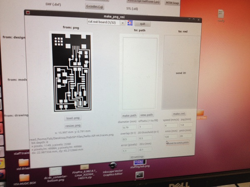Screen dimensions: 250x187
Task: Click the make .rml button
Action: [179, 114]
